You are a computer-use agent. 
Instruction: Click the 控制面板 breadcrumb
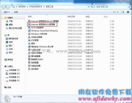click(22, 7)
